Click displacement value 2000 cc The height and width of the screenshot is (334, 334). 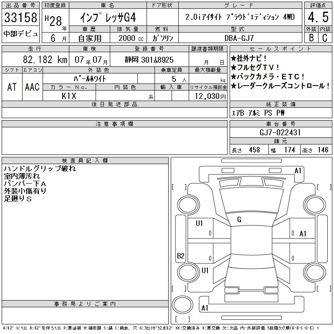click(x=131, y=38)
